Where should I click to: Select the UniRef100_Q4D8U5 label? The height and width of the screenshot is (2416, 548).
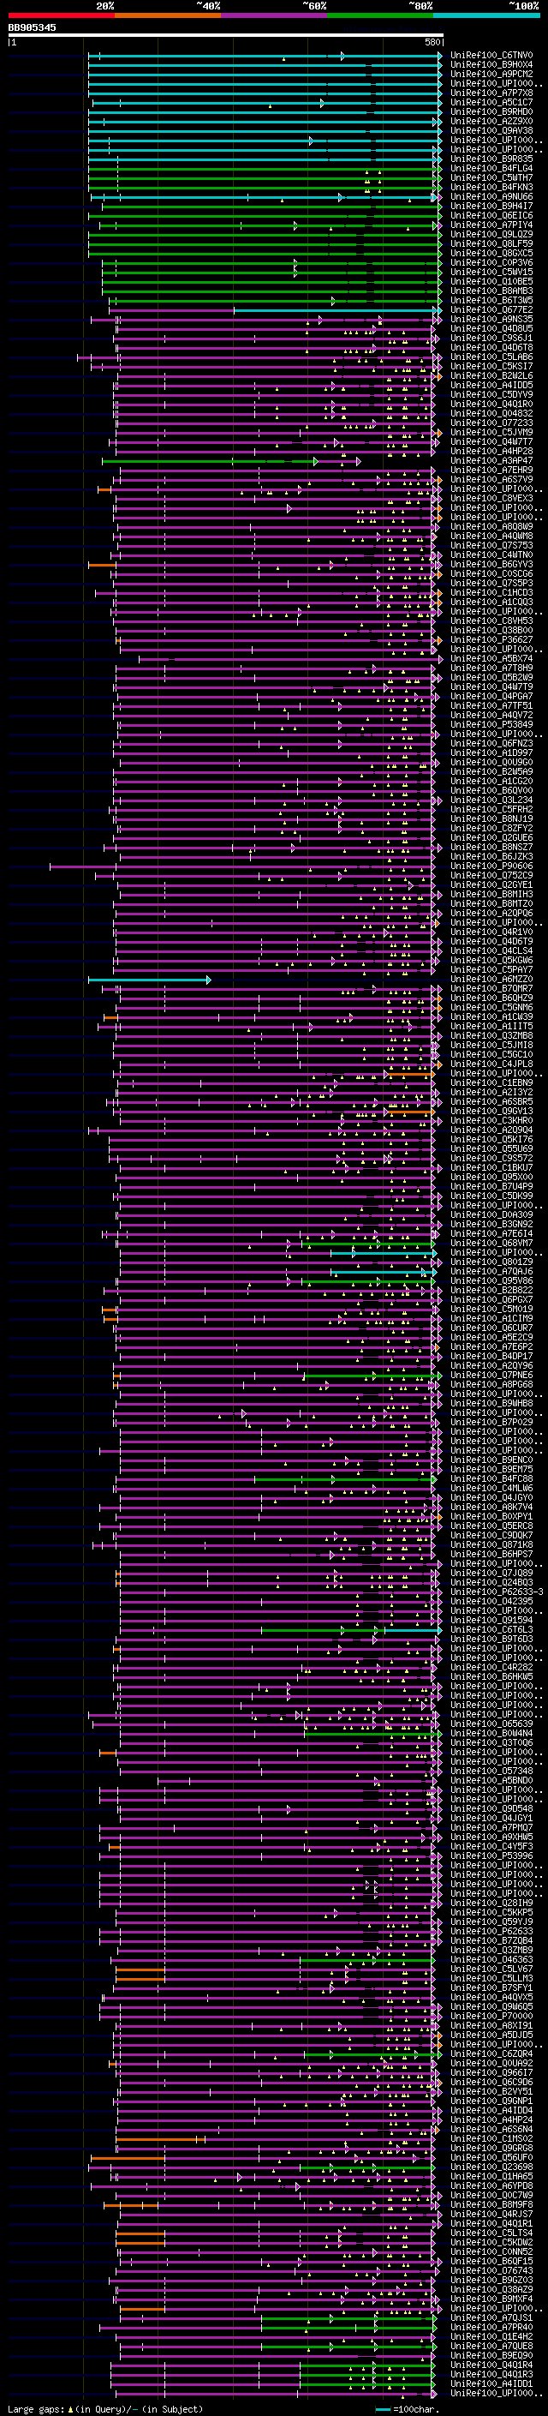491,328
